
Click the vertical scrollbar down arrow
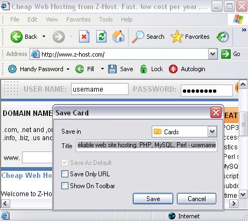pos(243,195)
